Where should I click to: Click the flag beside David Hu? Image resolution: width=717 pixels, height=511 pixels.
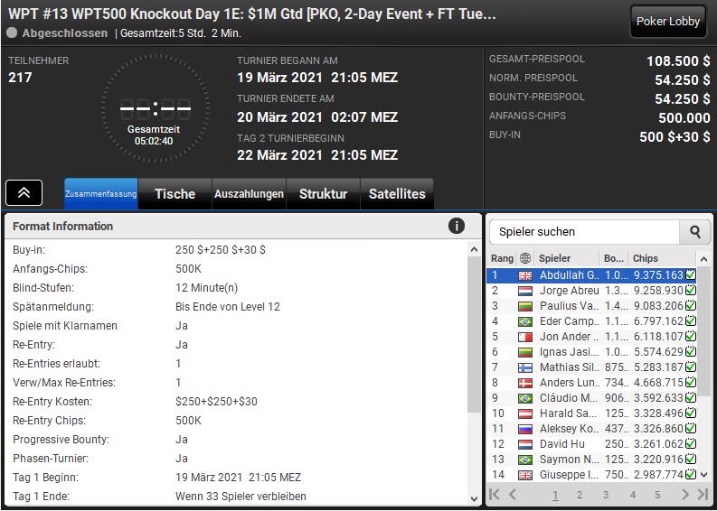pos(525,444)
